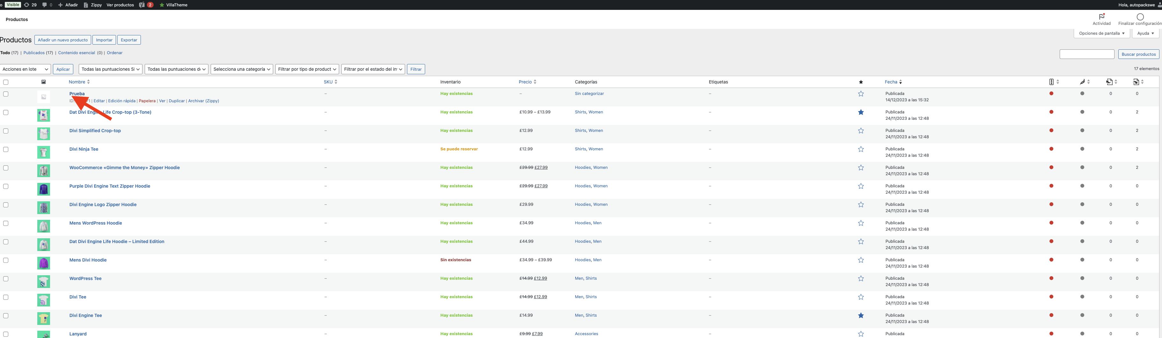Image resolution: width=1162 pixels, height=338 pixels.
Task: Sort products by Precio column
Action: 527,82
